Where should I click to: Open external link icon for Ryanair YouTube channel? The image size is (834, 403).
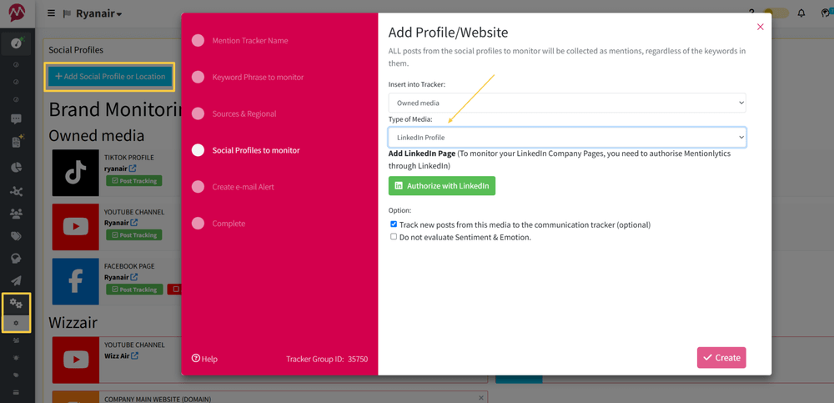click(134, 223)
